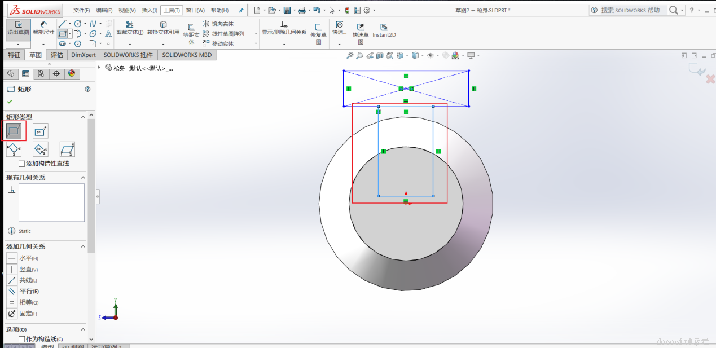The image size is (716, 348).
Task: Check the 作为构造线 option checkbox
Action: pyautogui.click(x=22, y=339)
